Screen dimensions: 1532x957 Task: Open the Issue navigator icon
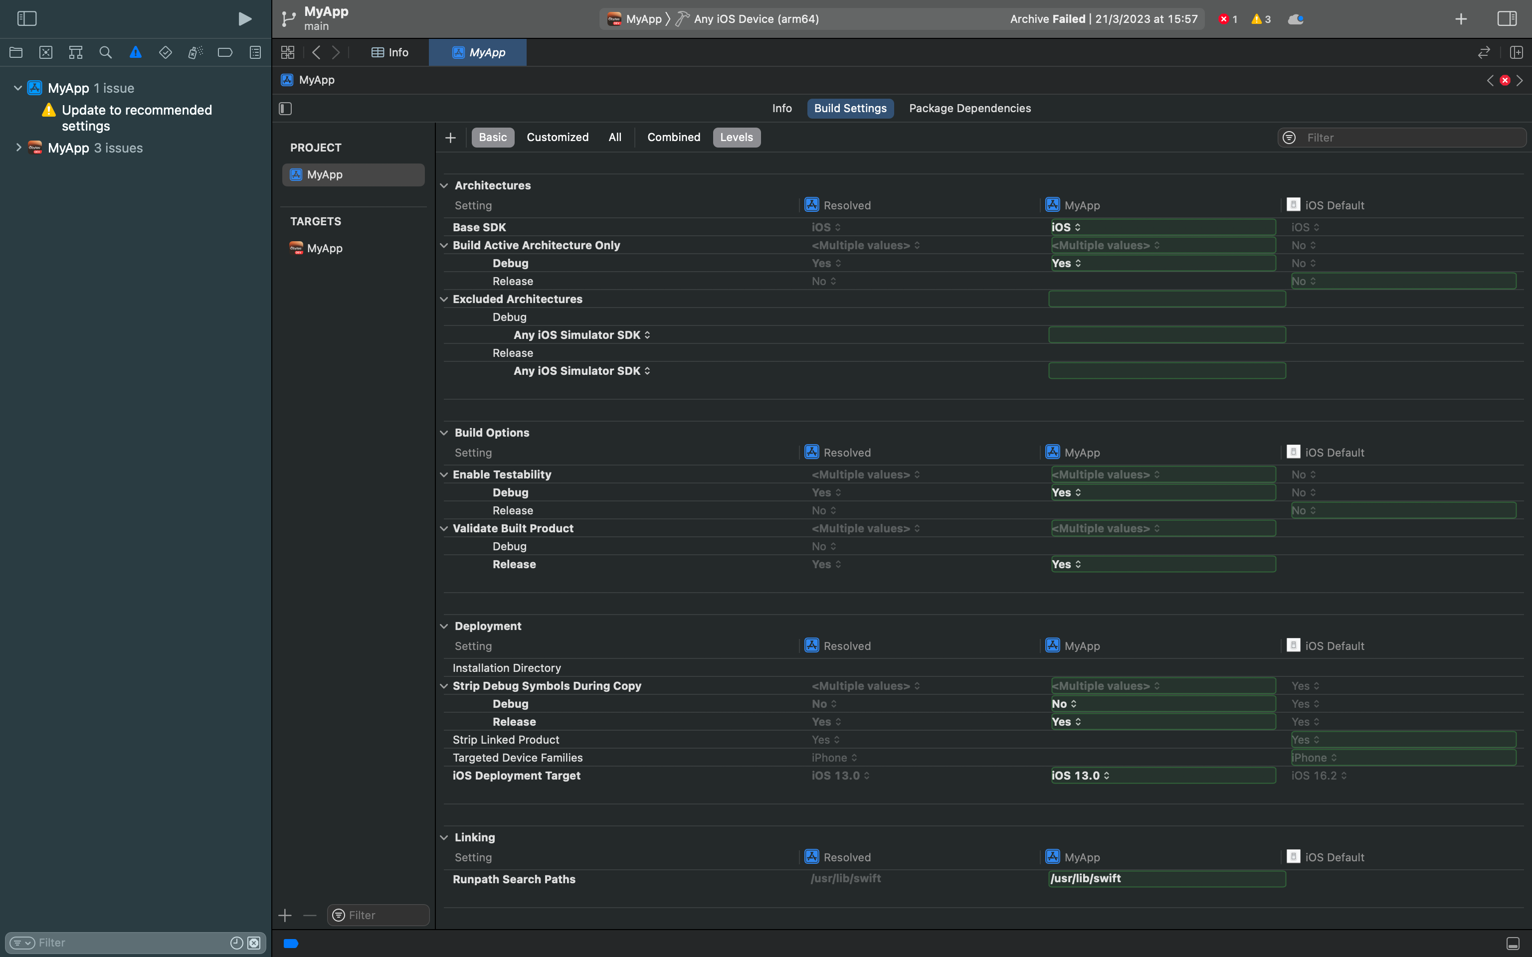point(136,52)
